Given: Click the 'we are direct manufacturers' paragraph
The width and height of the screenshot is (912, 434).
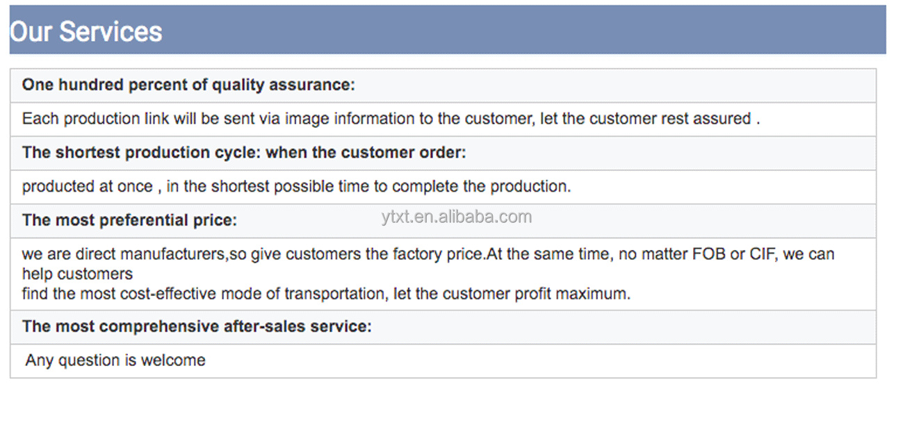Looking at the screenshot, I should tap(443, 274).
